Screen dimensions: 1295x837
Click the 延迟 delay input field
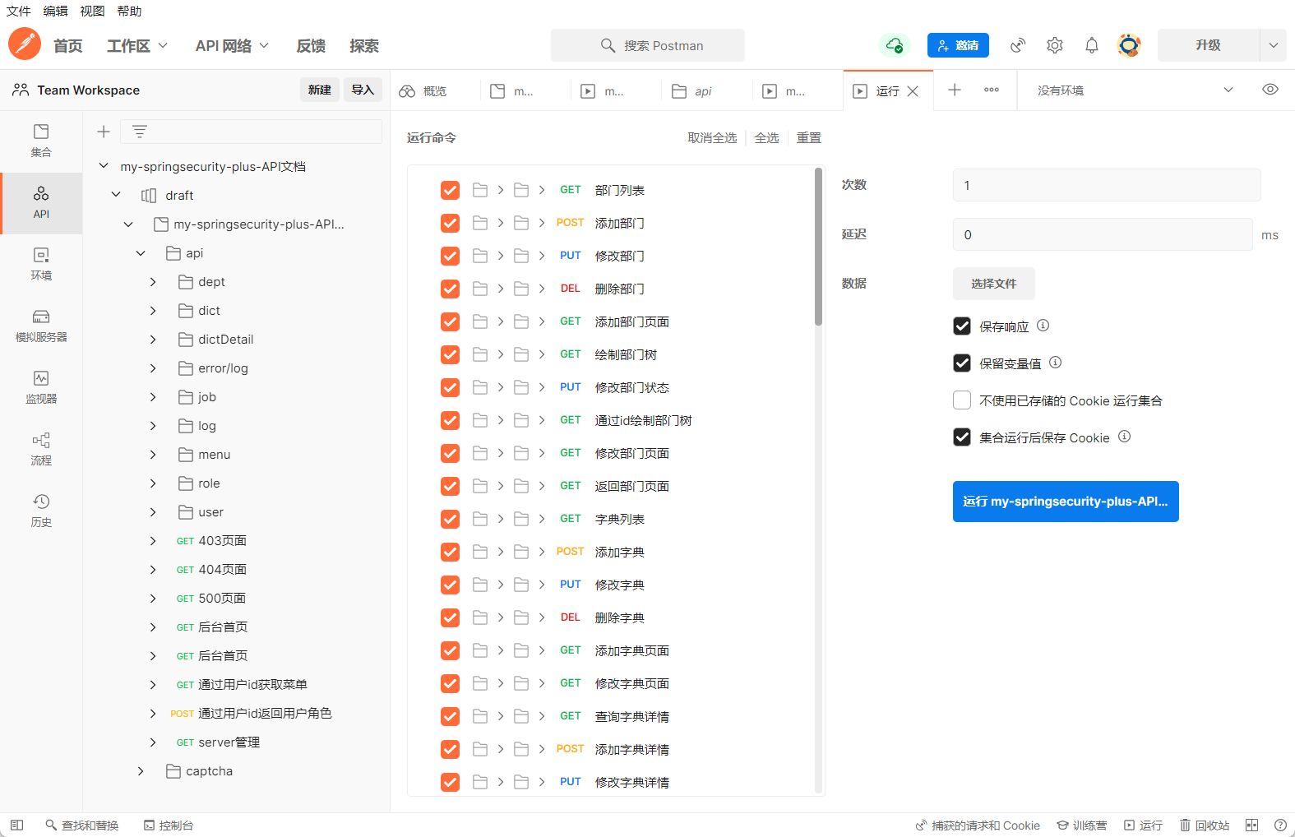coord(1103,234)
